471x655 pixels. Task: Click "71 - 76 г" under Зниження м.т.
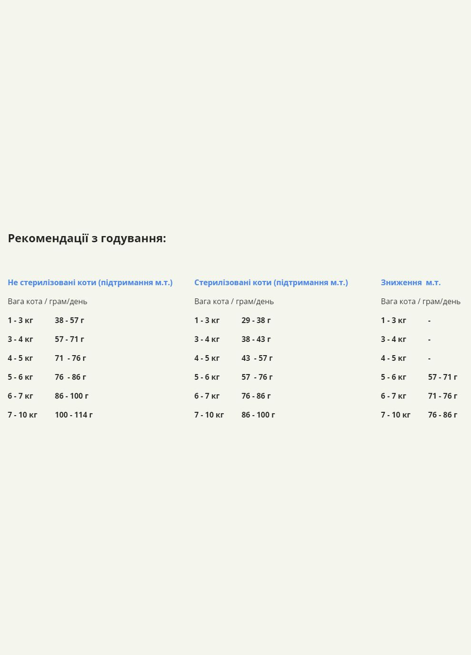point(442,396)
